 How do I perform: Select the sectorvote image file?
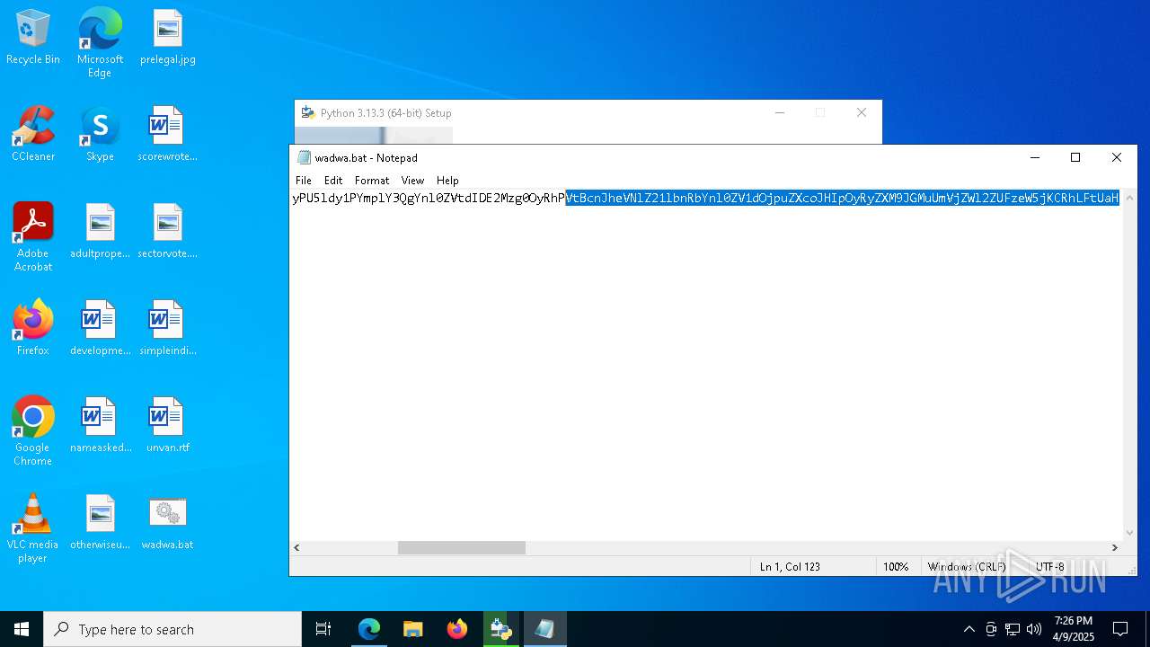[x=168, y=232]
